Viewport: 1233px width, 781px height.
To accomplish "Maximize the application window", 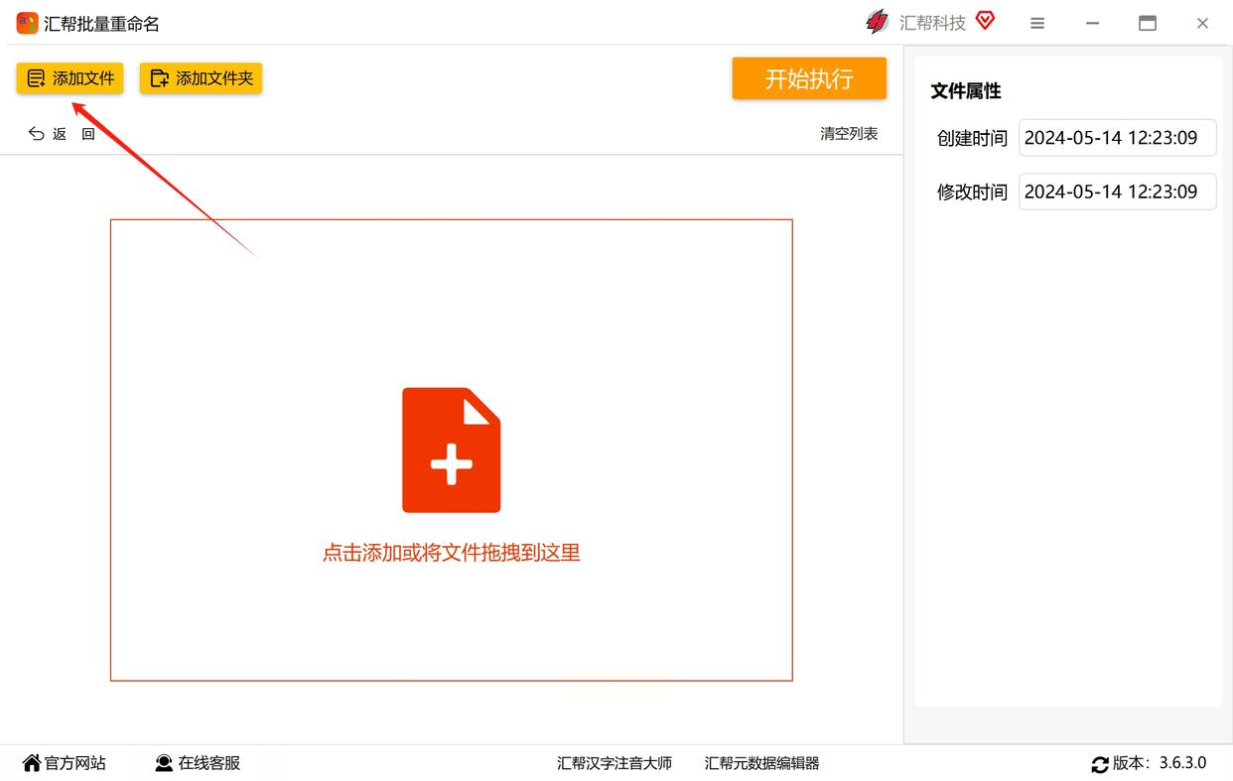I will [1148, 23].
